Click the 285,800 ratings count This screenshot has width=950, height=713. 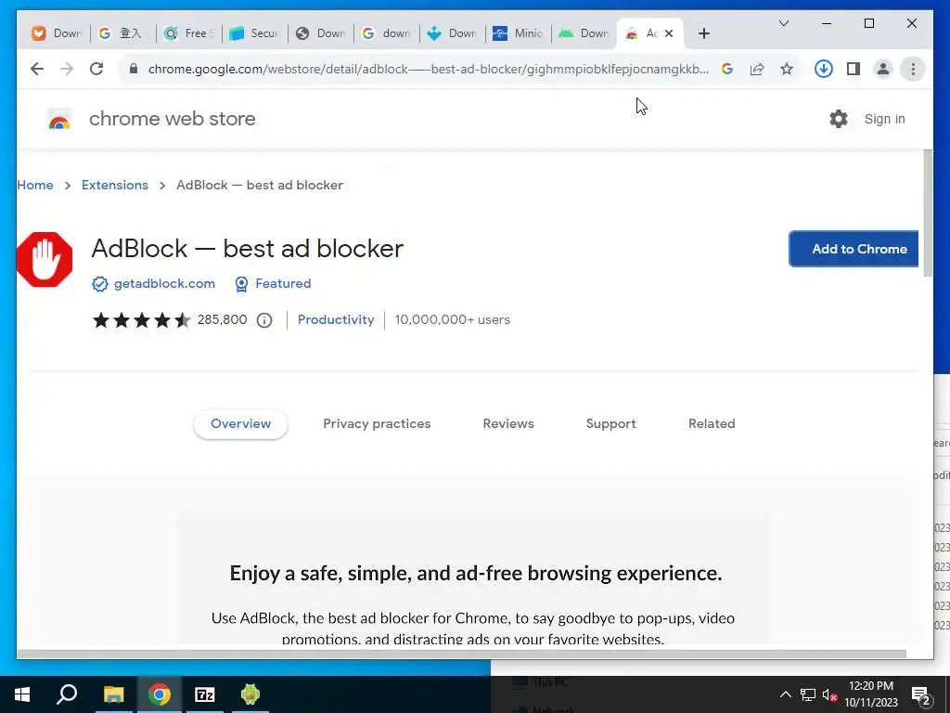click(223, 319)
